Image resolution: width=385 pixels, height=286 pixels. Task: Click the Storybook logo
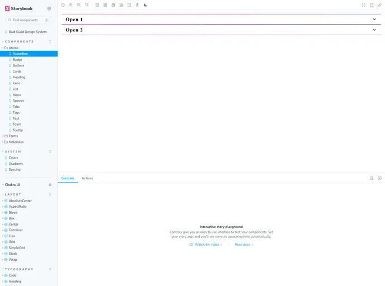click(18, 8)
